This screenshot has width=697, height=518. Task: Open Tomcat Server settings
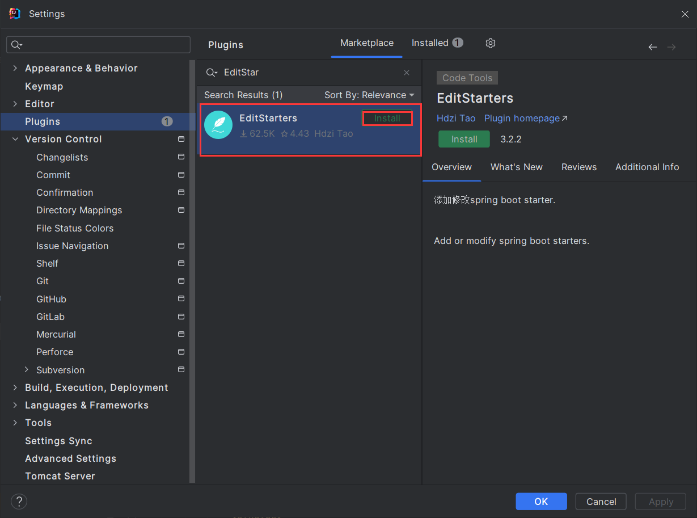(60, 476)
